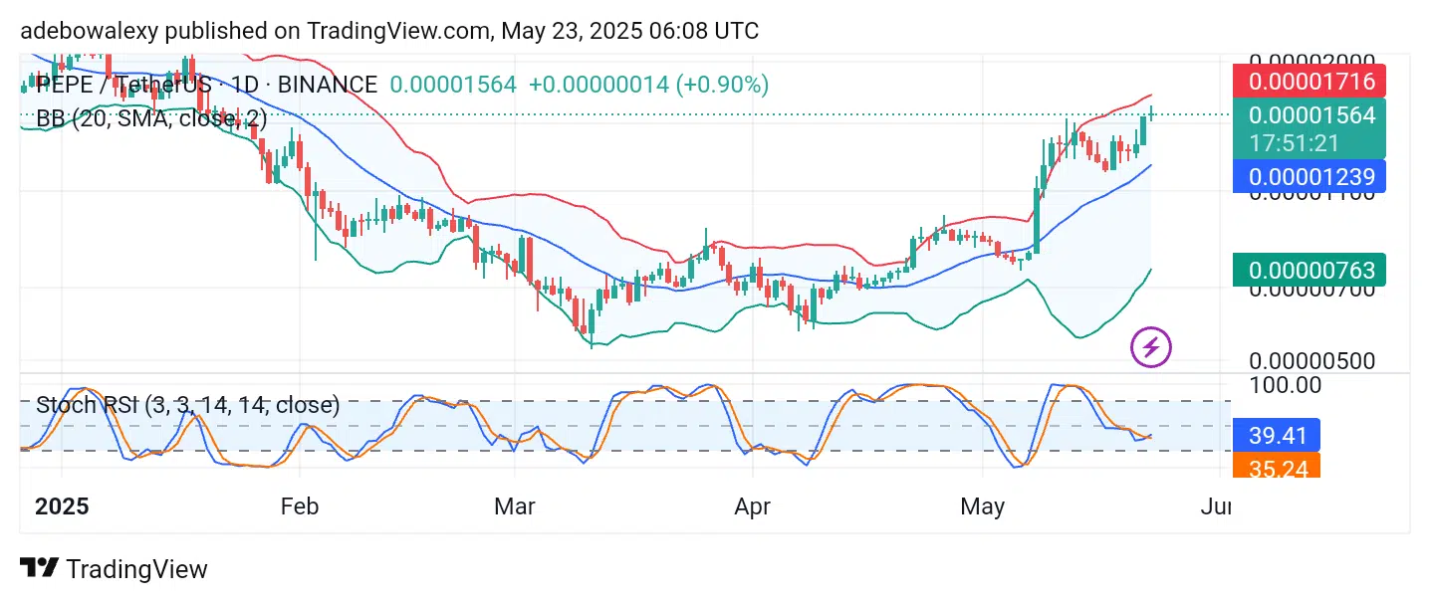The image size is (1430, 603).
Task: Open the BB (20, SMA, close, 2) indicator legend
Action: point(151,117)
